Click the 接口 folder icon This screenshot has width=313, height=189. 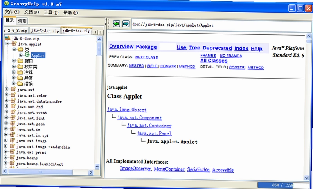pyautogui.click(x=20, y=61)
